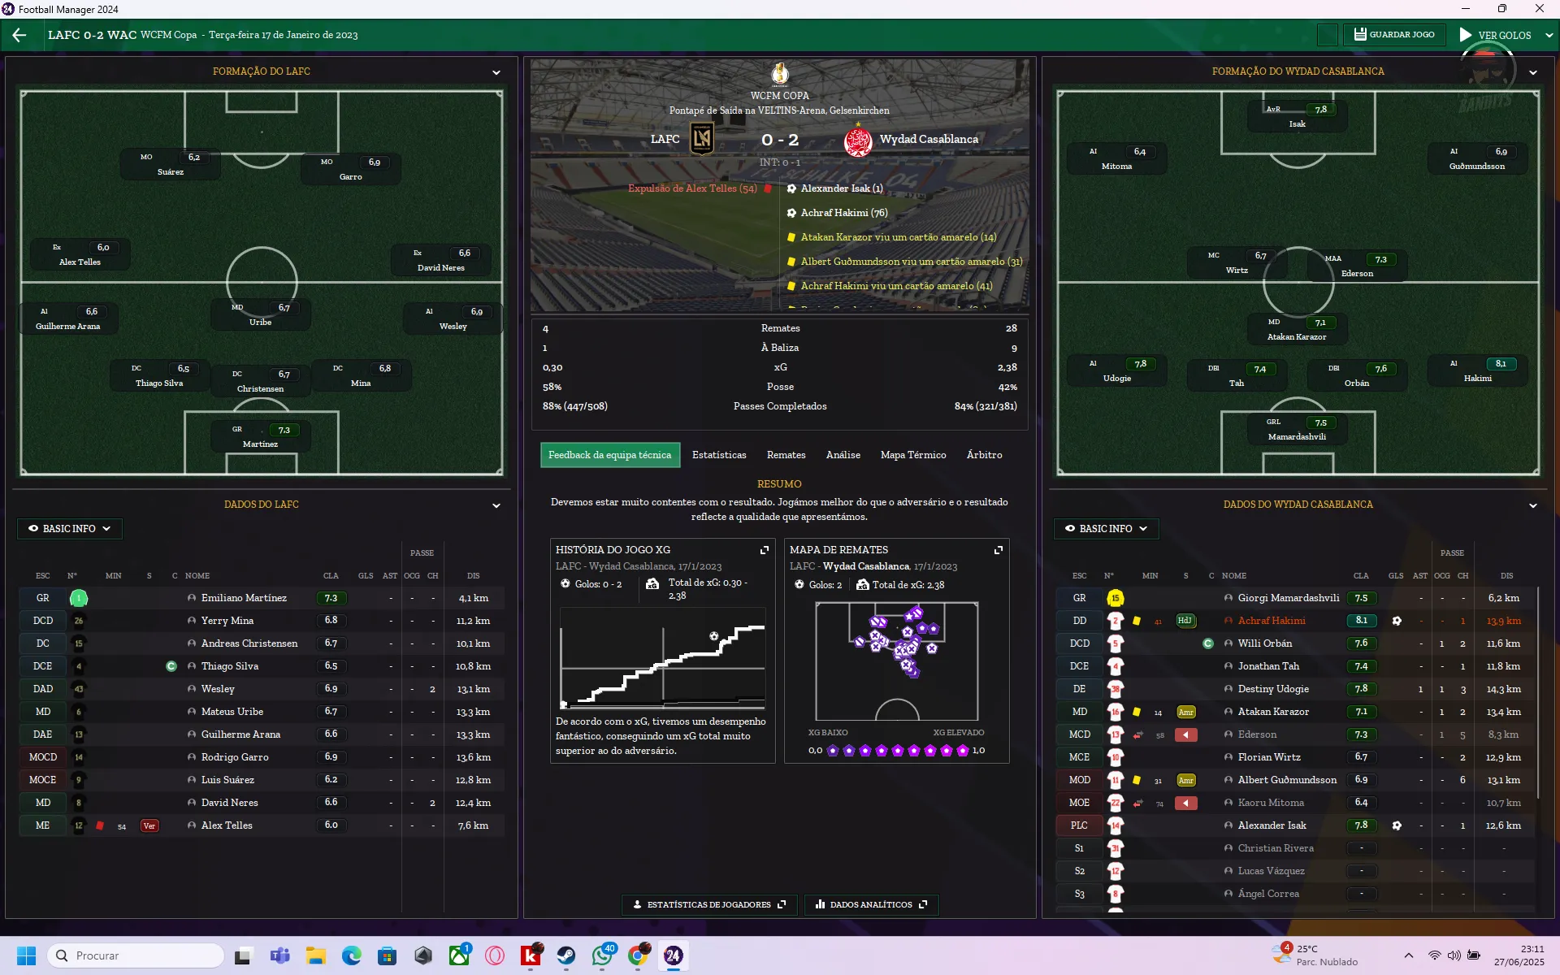Open Microsoft Edge from the taskbar
1560x975 pixels.
351,955
